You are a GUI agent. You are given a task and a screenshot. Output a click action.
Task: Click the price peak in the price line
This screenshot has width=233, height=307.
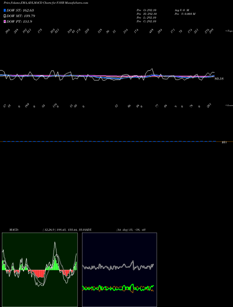pos(152,69)
